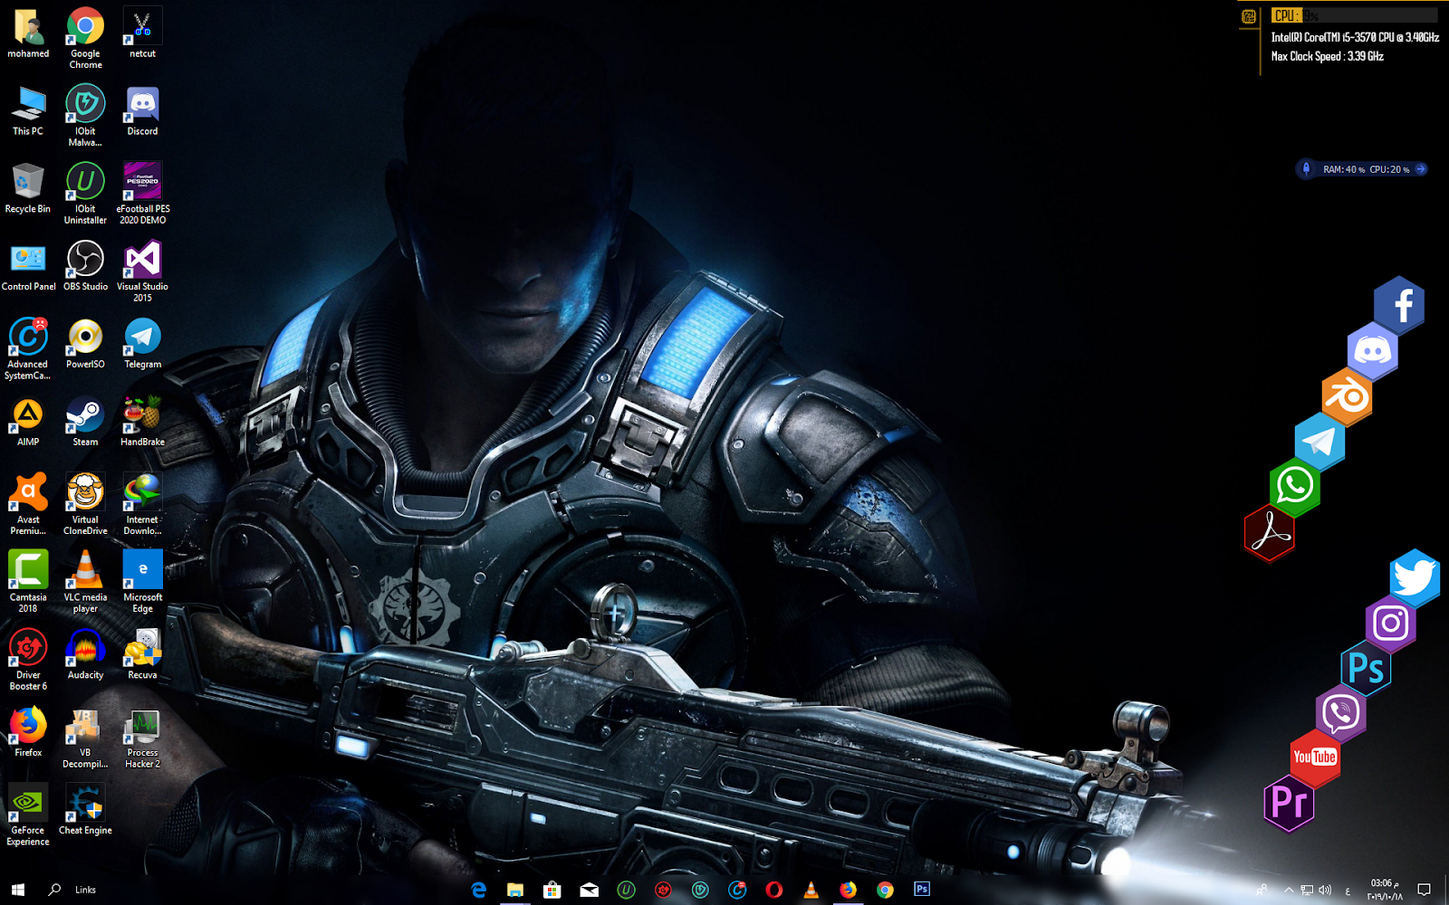Click the Instagram hexagon launcher icon

[x=1391, y=623]
